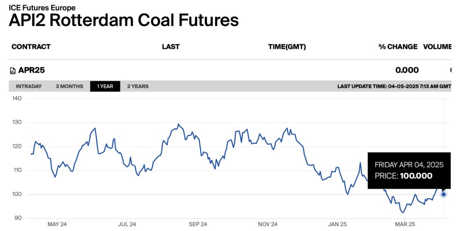The height and width of the screenshot is (231, 466).
Task: Select the 1 YEAR range tab
Action: 105,86
